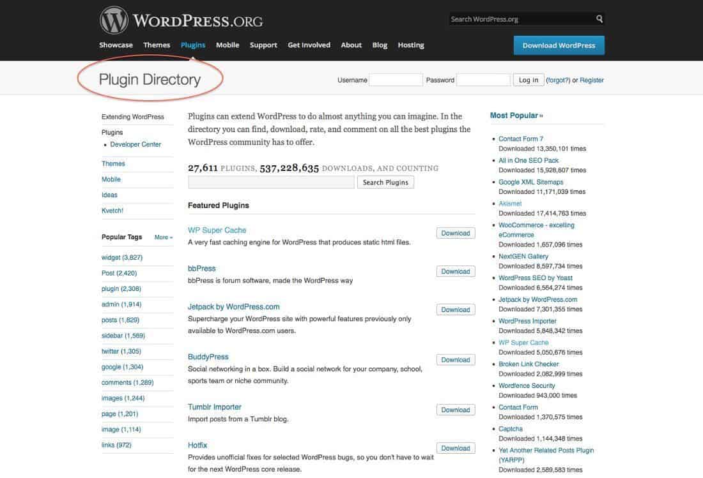This screenshot has width=703, height=478.
Task: Select the Plugins navigation item
Action: coord(193,45)
